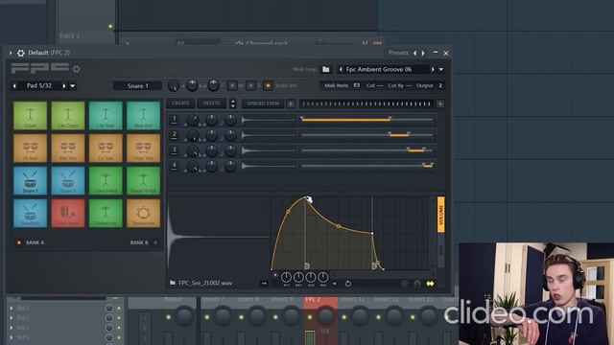Select the Open Hihat pad
Screen dimensions: 614x345
[x=106, y=181]
